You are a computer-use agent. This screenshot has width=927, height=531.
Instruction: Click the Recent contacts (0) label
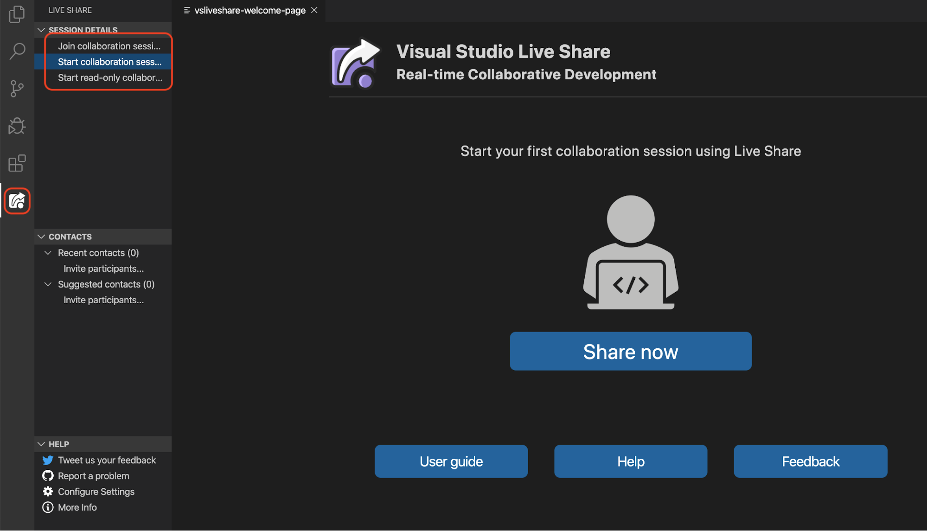(x=98, y=253)
